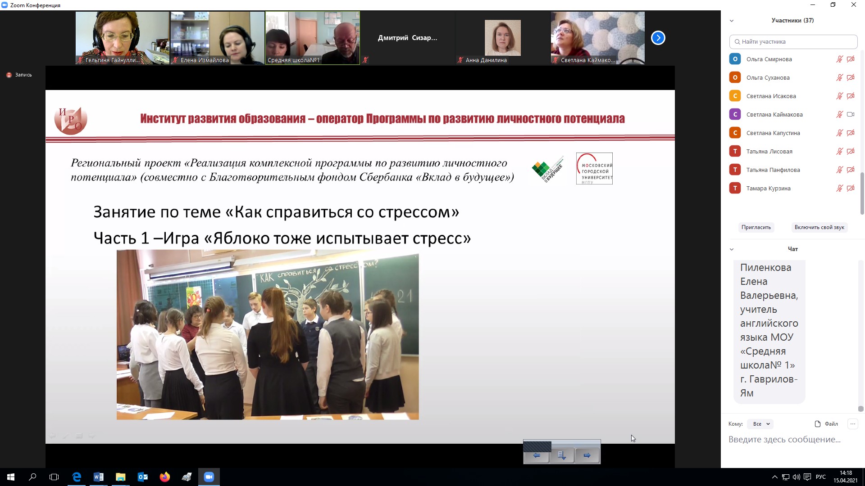Click the Пригласить button
Image resolution: width=865 pixels, height=486 pixels.
point(756,227)
